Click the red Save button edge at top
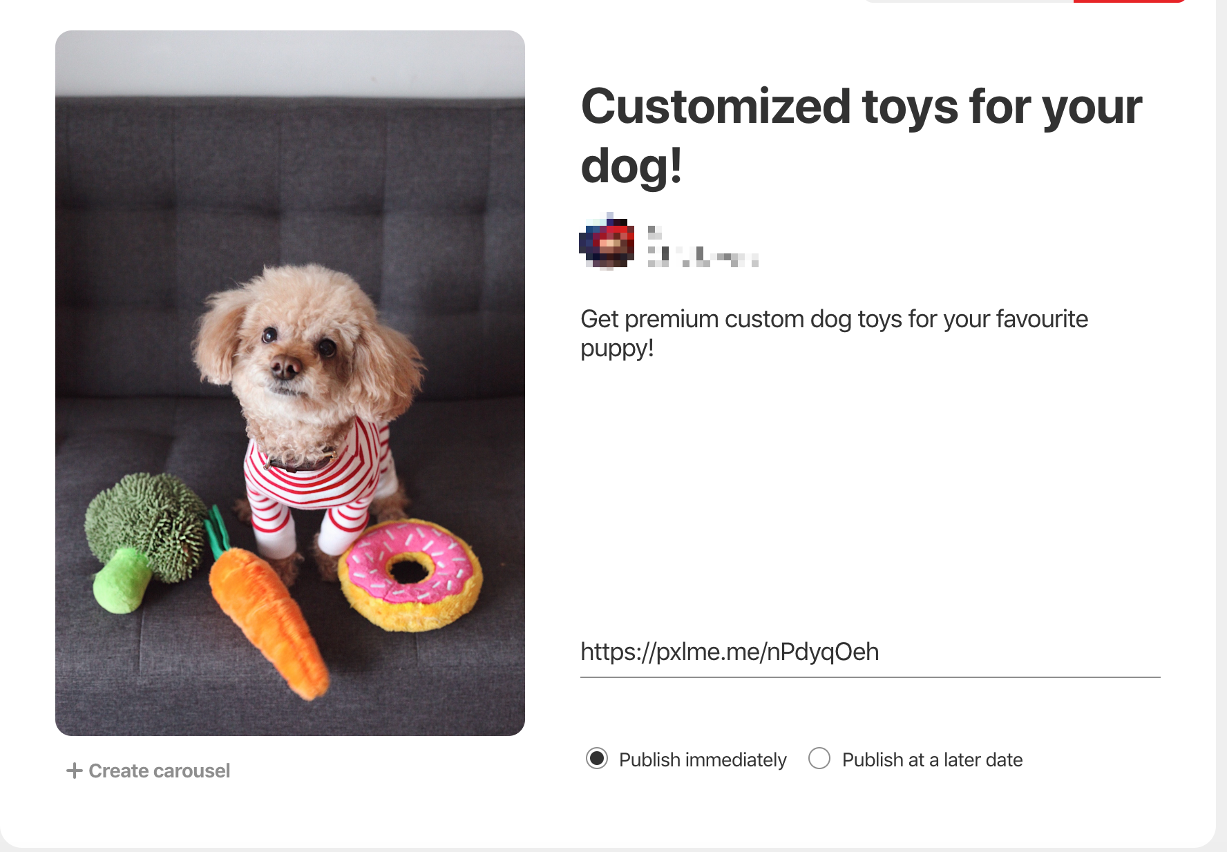 point(1129,1)
